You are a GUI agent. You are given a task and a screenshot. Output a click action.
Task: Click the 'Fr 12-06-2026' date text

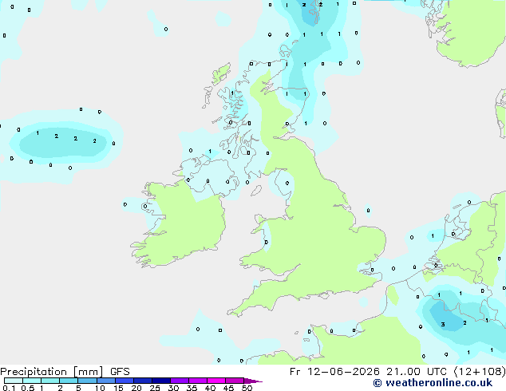(x=334, y=372)
